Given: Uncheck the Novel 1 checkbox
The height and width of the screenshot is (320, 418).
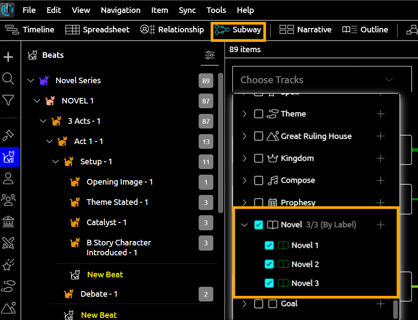Looking at the screenshot, I should [x=269, y=245].
